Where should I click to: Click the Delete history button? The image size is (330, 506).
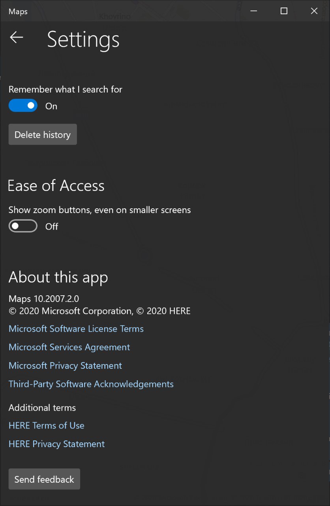[43, 134]
